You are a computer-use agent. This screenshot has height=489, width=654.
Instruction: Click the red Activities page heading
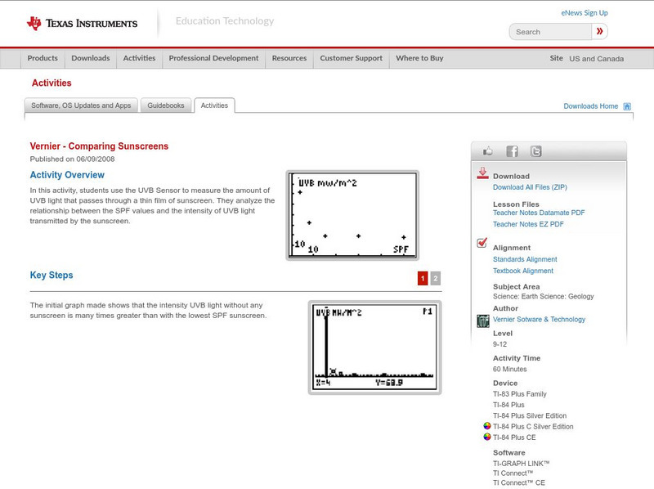coord(52,83)
